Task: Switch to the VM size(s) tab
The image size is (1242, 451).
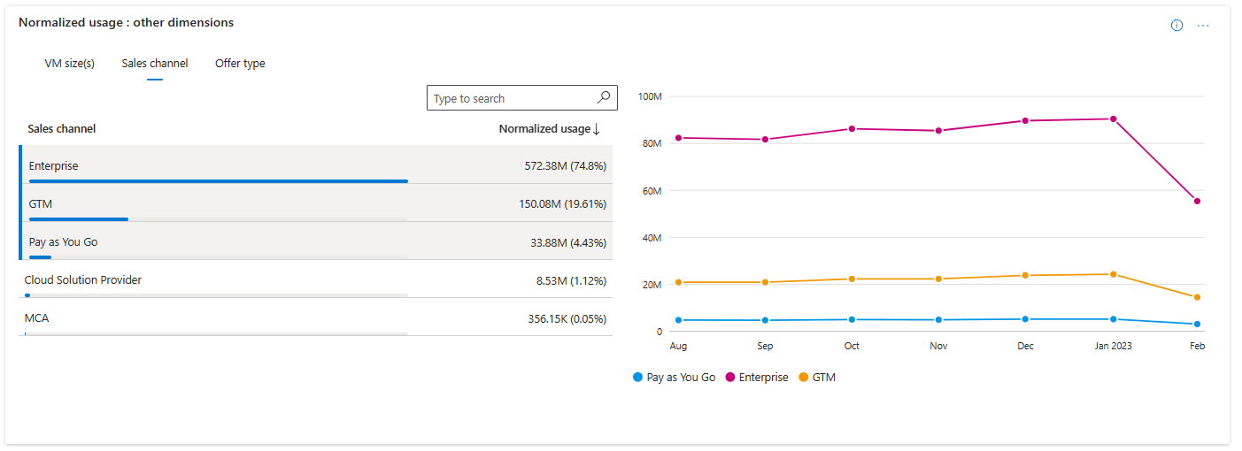Action: (70, 64)
